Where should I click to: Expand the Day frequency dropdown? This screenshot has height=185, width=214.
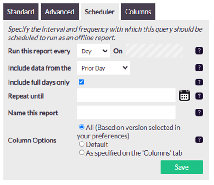93,51
